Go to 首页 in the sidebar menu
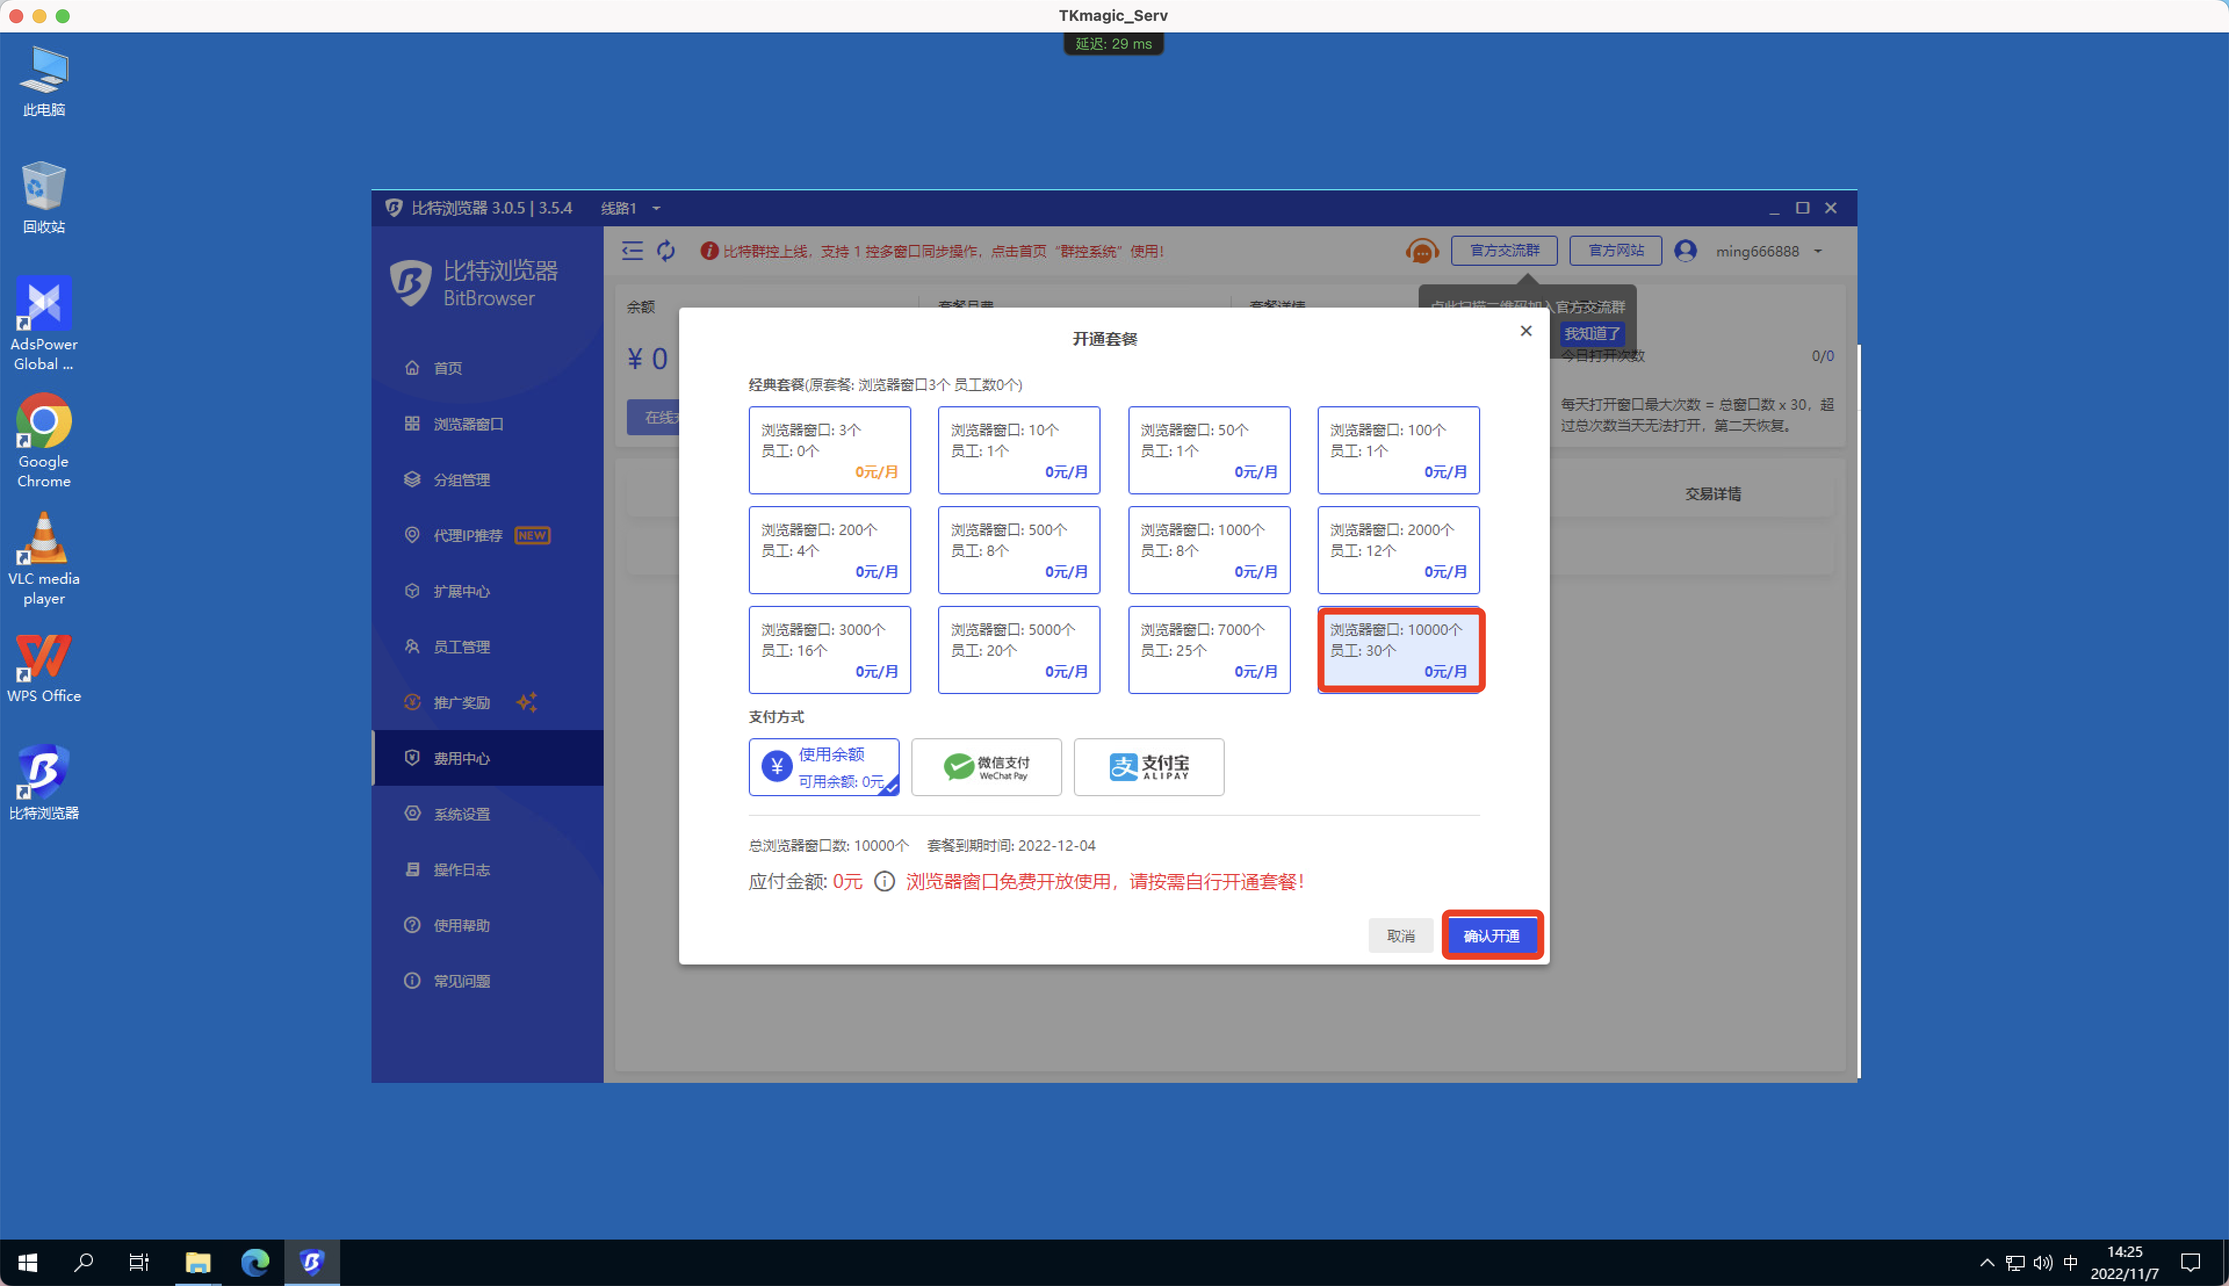 [x=448, y=367]
